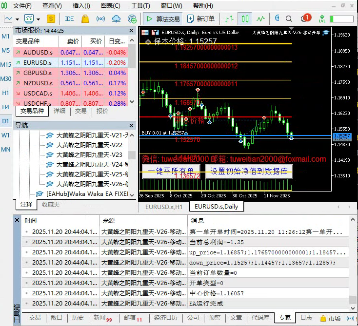
Task: Click the gold dollar sign icon
Action: tap(51, 19)
